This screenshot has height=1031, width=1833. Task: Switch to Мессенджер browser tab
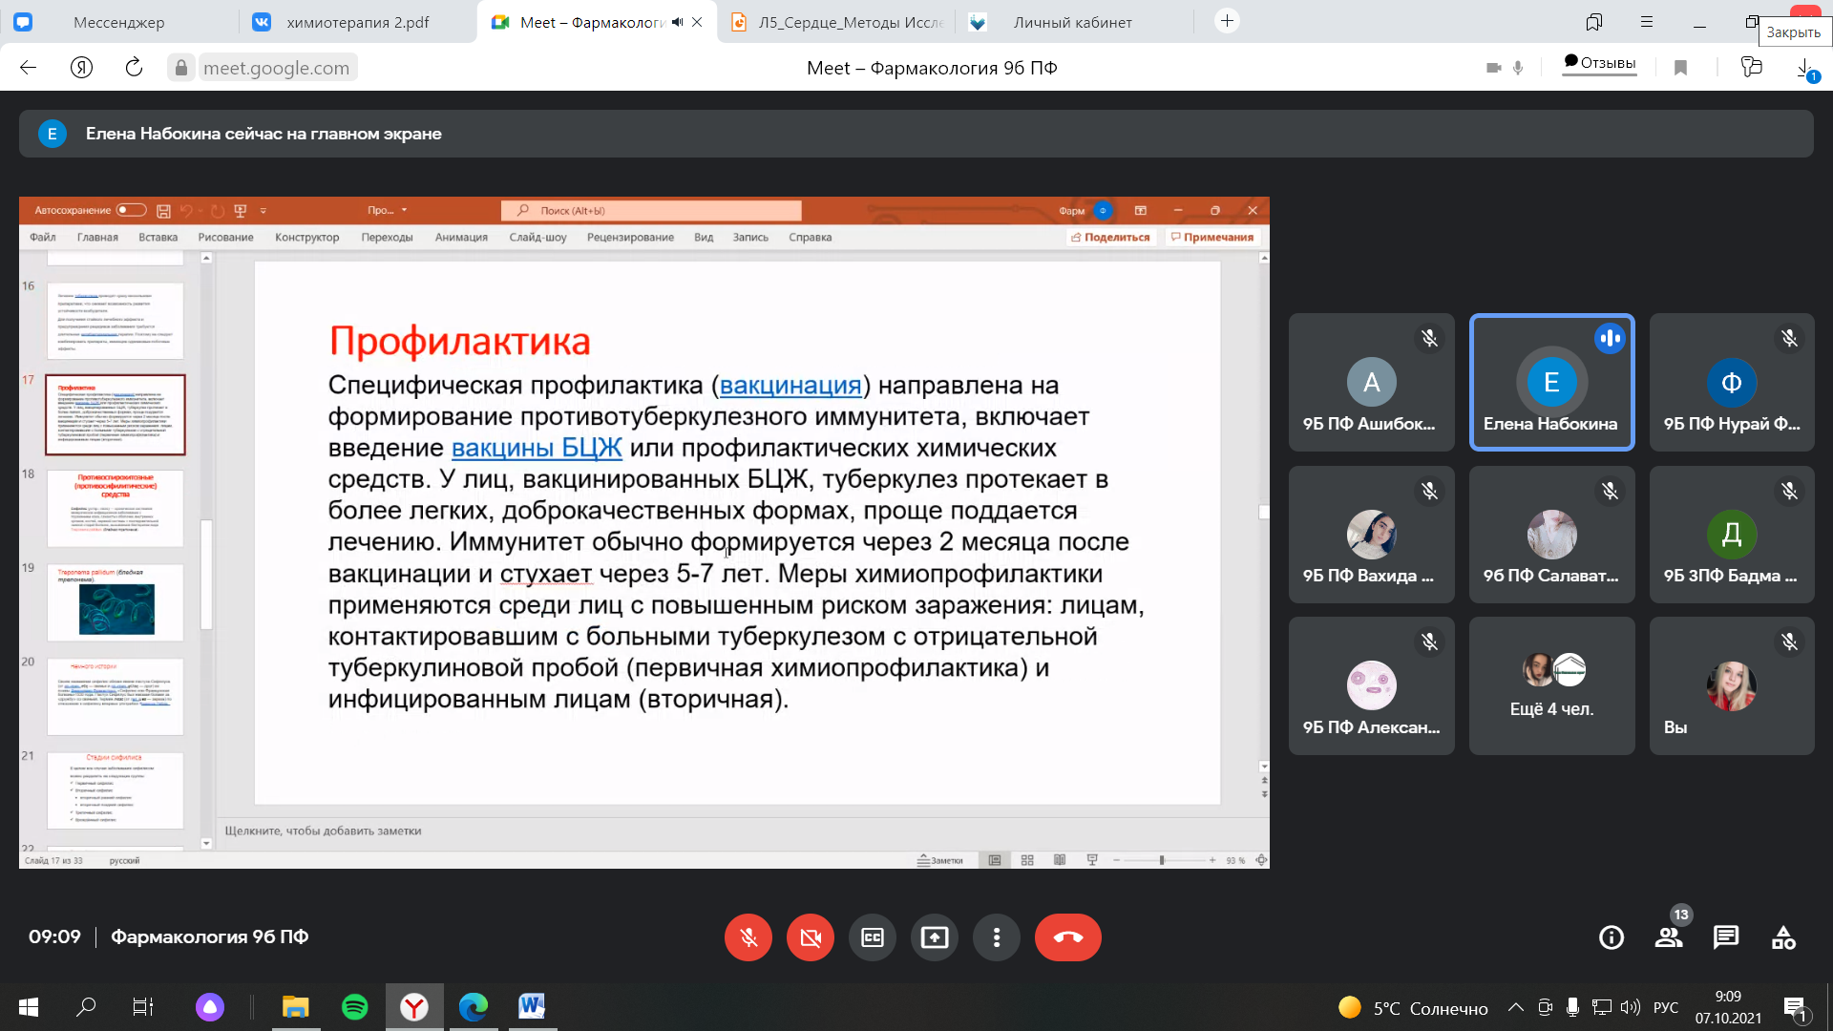coord(119,22)
